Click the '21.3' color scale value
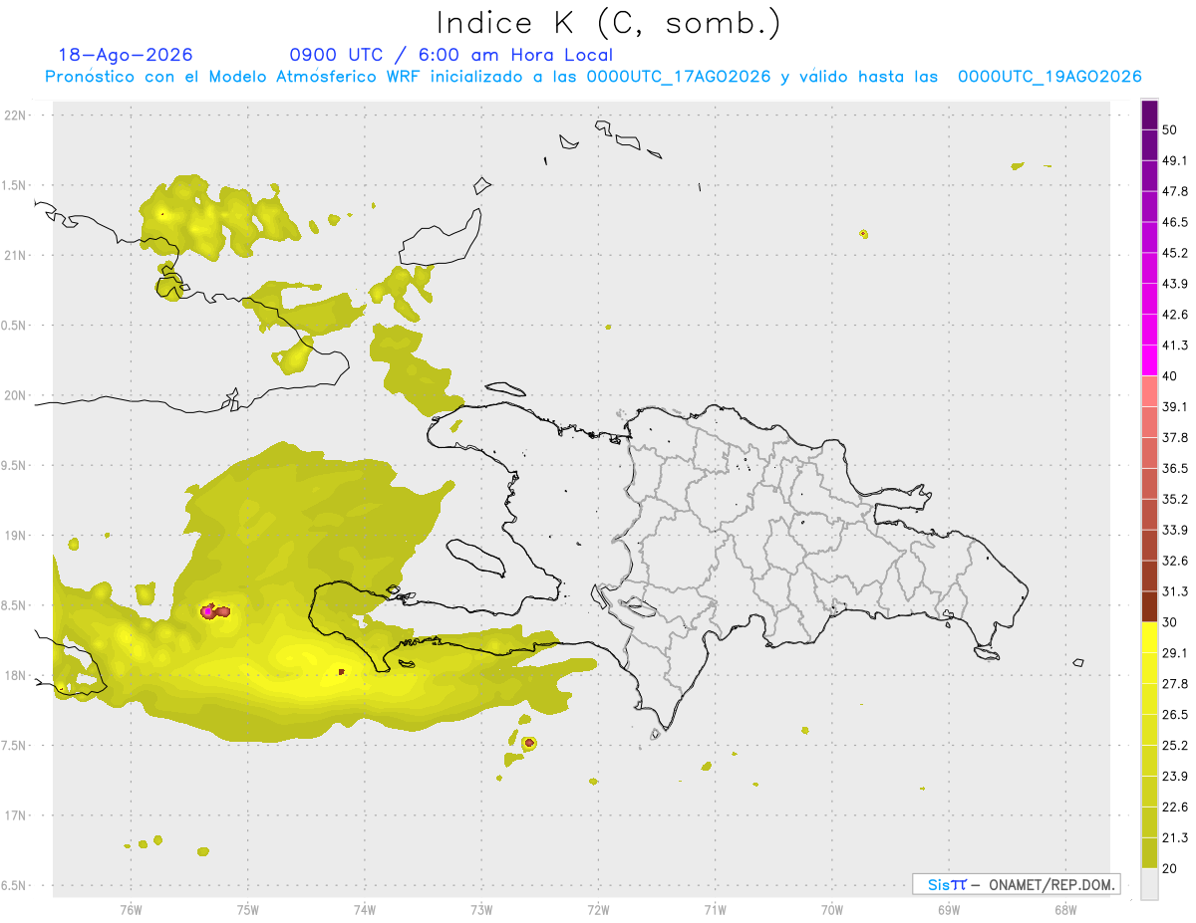The image size is (1196, 923). [x=1175, y=838]
